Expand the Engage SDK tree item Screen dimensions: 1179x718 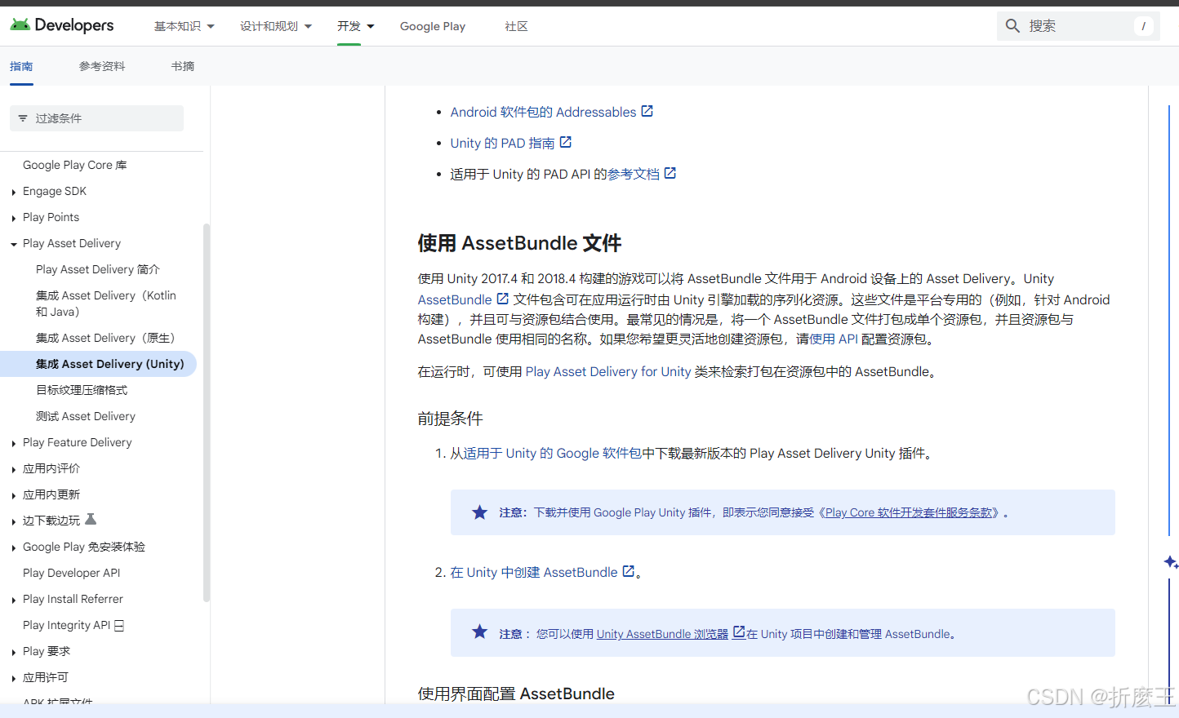point(14,192)
